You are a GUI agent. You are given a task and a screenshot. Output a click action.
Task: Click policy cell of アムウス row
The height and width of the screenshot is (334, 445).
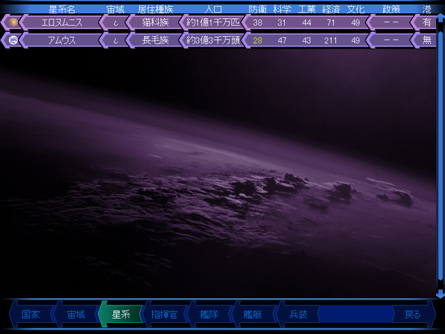tap(391, 40)
